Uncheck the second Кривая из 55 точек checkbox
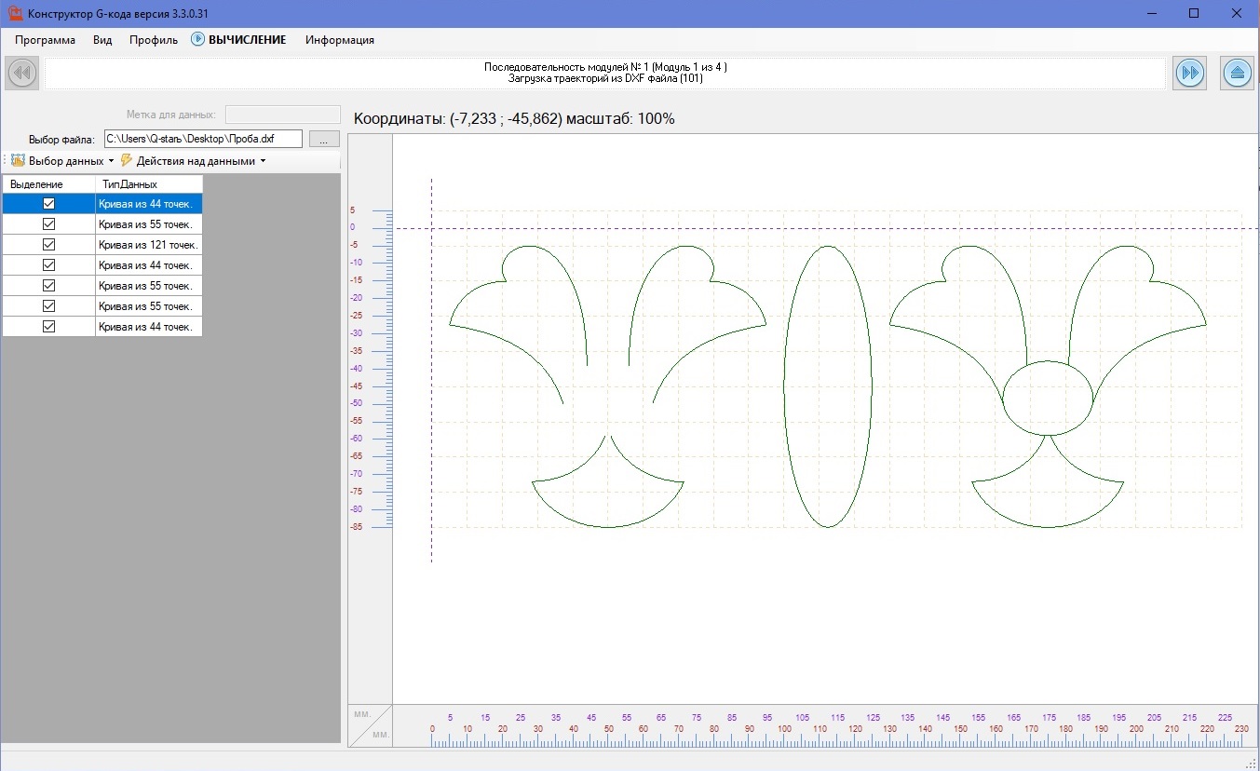 (x=49, y=285)
